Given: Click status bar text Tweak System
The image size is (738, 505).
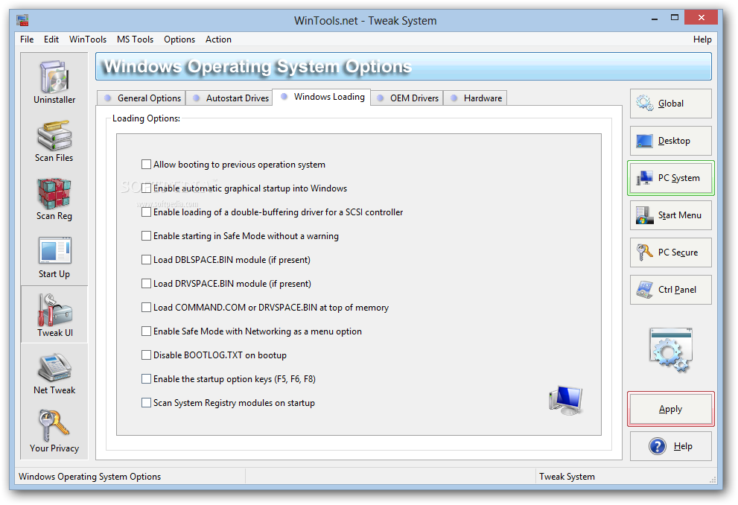Looking at the screenshot, I should 567,476.
